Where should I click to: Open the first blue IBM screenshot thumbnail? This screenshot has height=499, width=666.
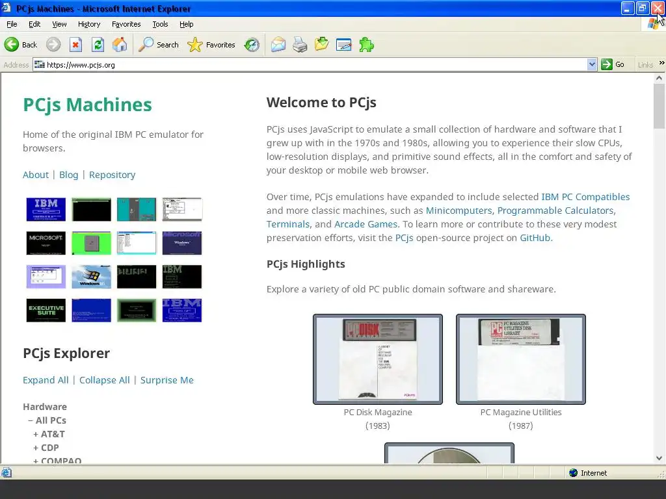46,209
